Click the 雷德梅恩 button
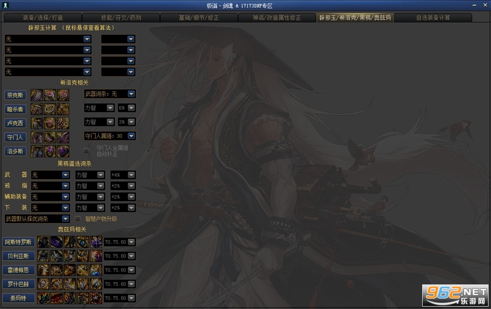 (x=18, y=270)
